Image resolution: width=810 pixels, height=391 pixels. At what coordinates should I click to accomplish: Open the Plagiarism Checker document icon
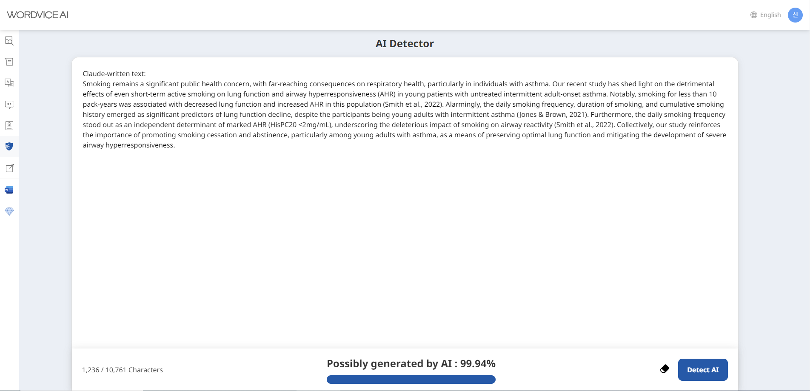[9, 125]
